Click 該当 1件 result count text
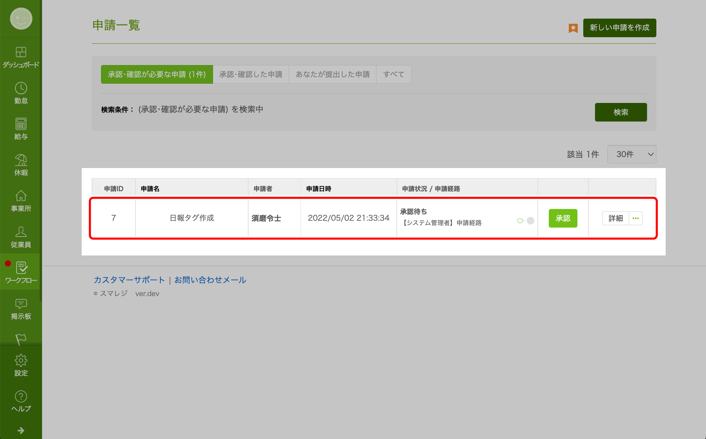706x439 pixels. [583, 154]
